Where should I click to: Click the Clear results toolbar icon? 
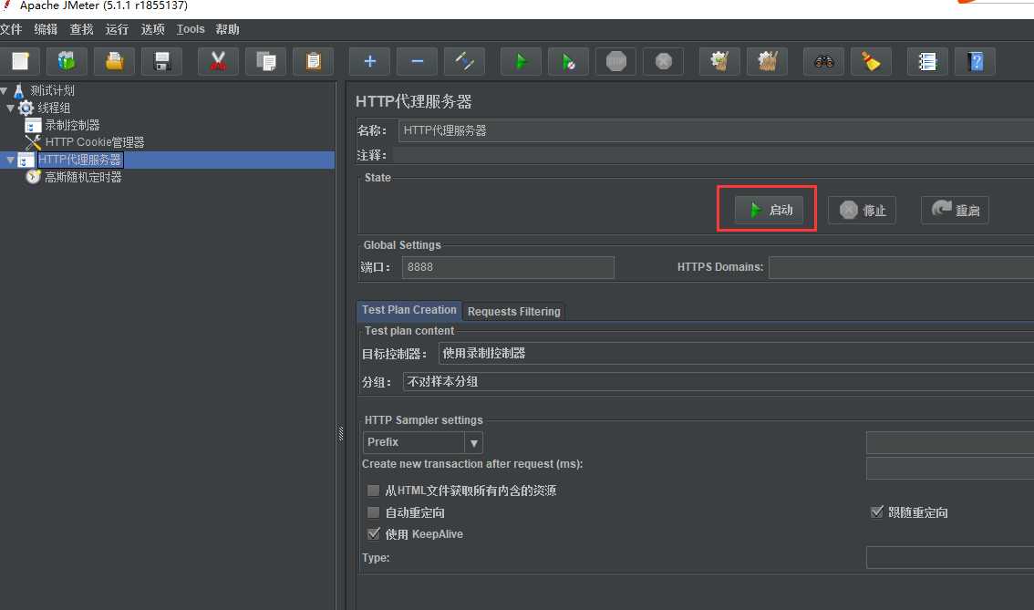tap(719, 61)
